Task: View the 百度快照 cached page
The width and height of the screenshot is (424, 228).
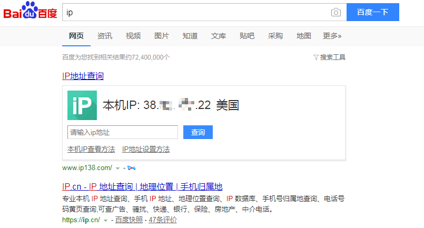Action: click(x=129, y=220)
